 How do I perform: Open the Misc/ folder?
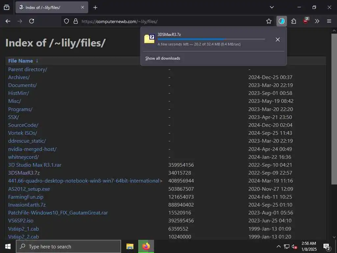pos(14,101)
